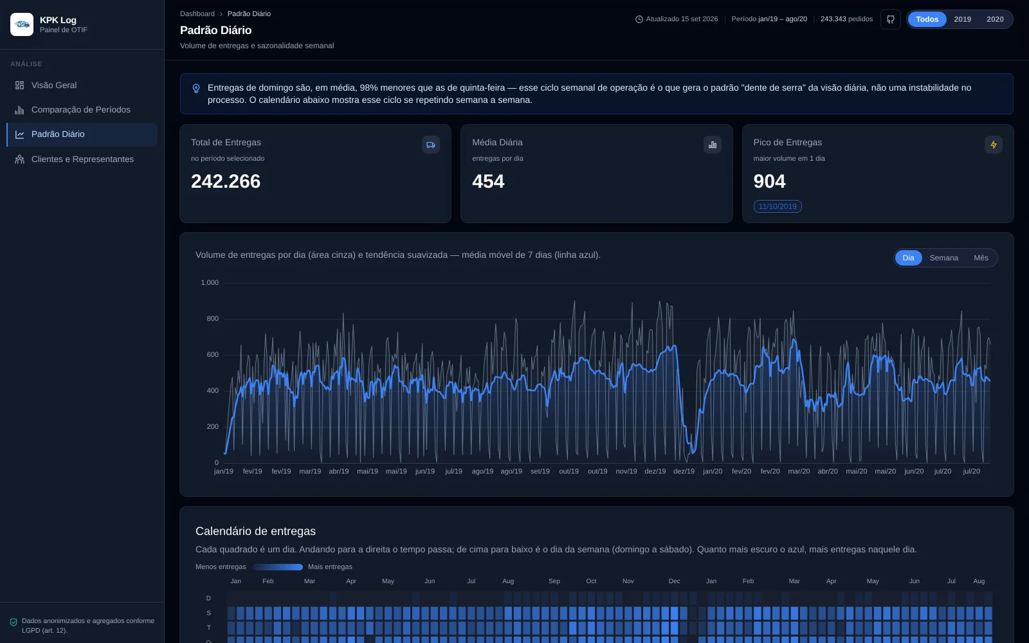Switch chart granularity to Mês

tap(981, 258)
